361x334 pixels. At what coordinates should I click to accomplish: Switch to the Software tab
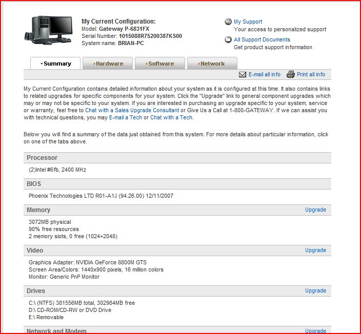pos(160,63)
